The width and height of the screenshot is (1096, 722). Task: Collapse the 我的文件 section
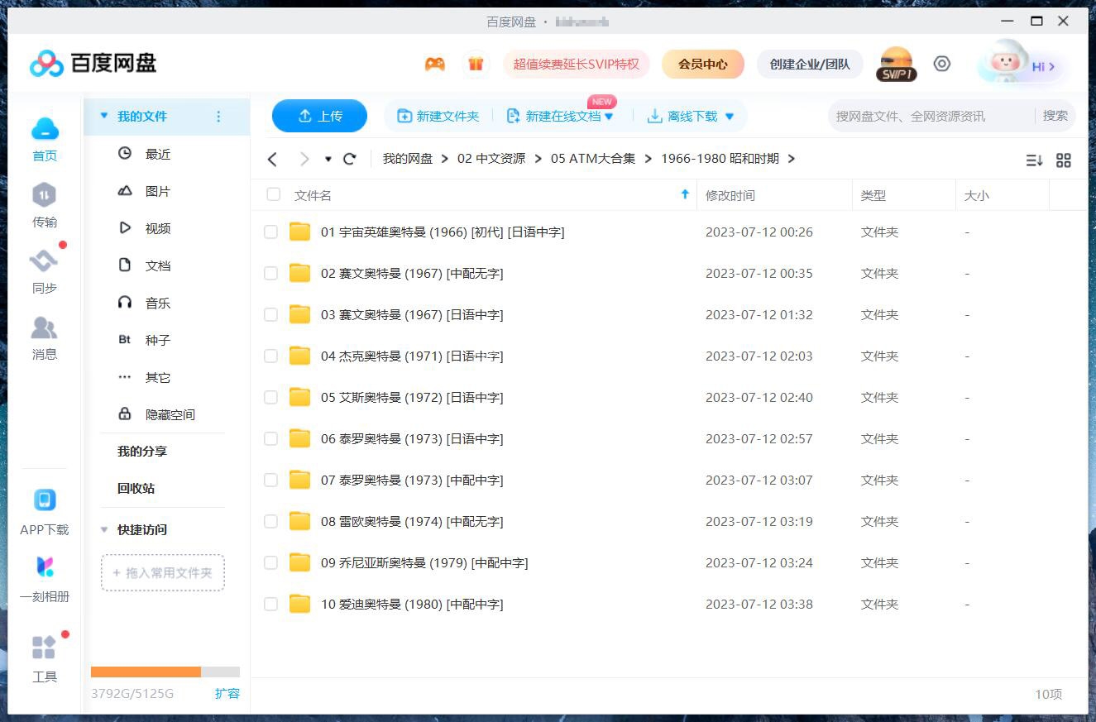(103, 116)
